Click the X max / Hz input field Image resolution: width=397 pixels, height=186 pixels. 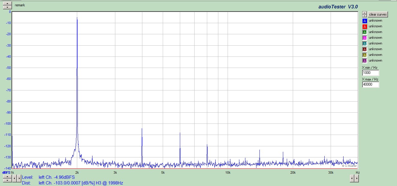[371, 85]
